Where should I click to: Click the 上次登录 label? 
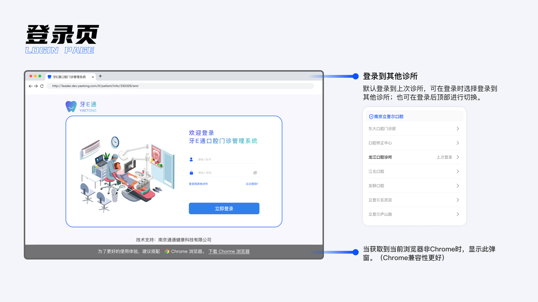(444, 157)
